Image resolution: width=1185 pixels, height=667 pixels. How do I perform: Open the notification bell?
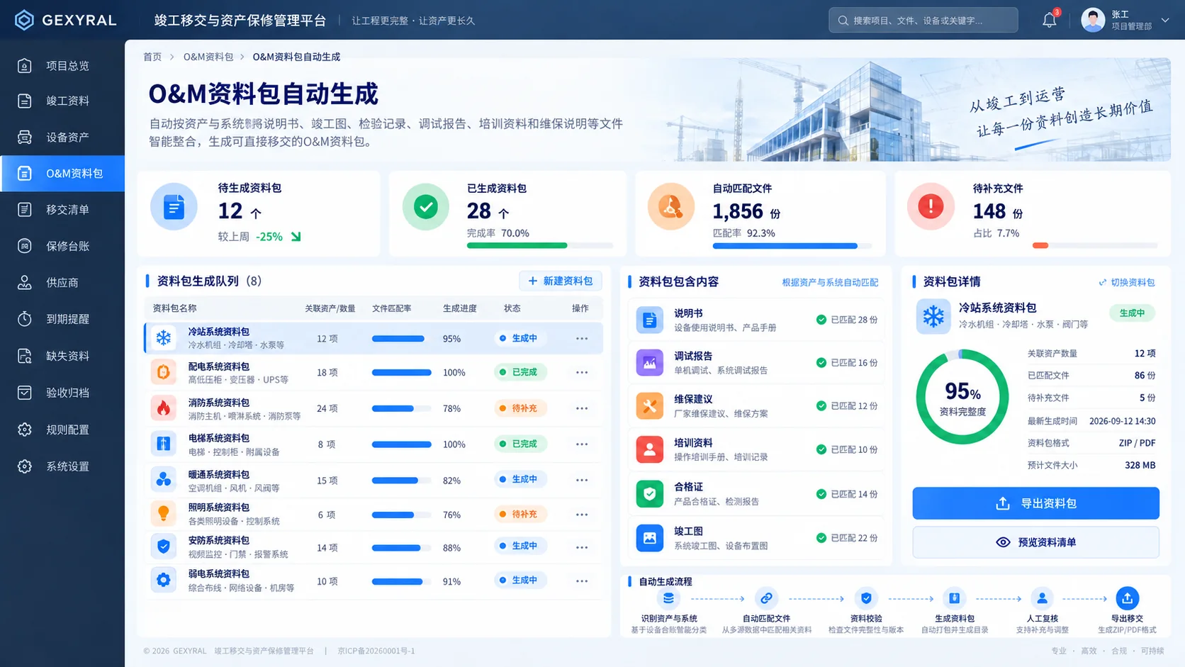click(x=1050, y=20)
